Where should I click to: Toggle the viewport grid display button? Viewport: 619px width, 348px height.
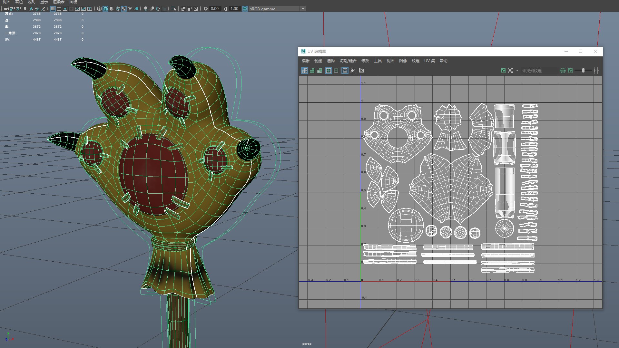click(53, 9)
